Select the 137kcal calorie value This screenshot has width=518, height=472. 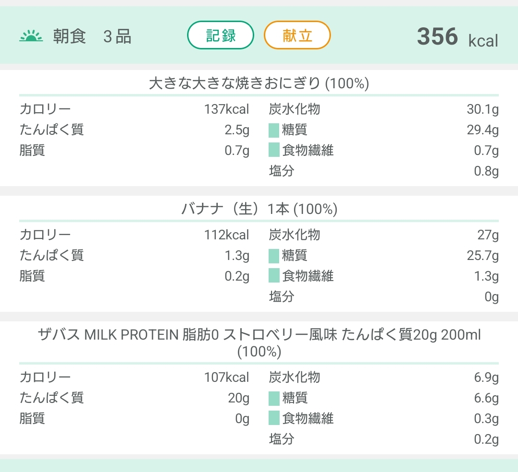pos(226,109)
